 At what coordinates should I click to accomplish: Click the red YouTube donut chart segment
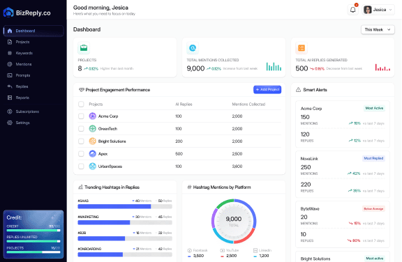[246, 237]
